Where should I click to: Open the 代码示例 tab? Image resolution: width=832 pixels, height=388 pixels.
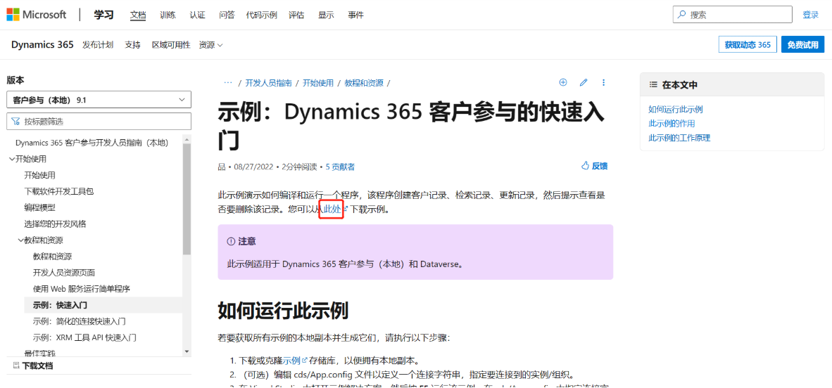tap(262, 15)
